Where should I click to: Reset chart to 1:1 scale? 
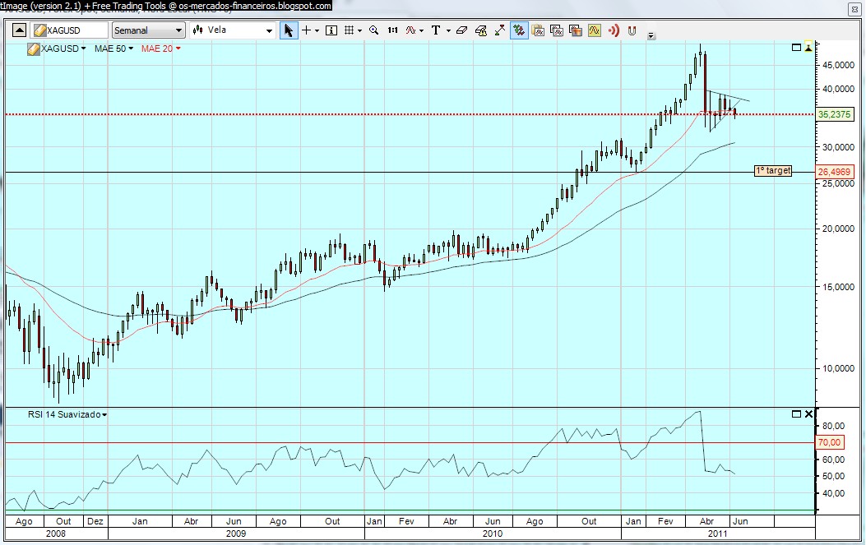click(392, 30)
